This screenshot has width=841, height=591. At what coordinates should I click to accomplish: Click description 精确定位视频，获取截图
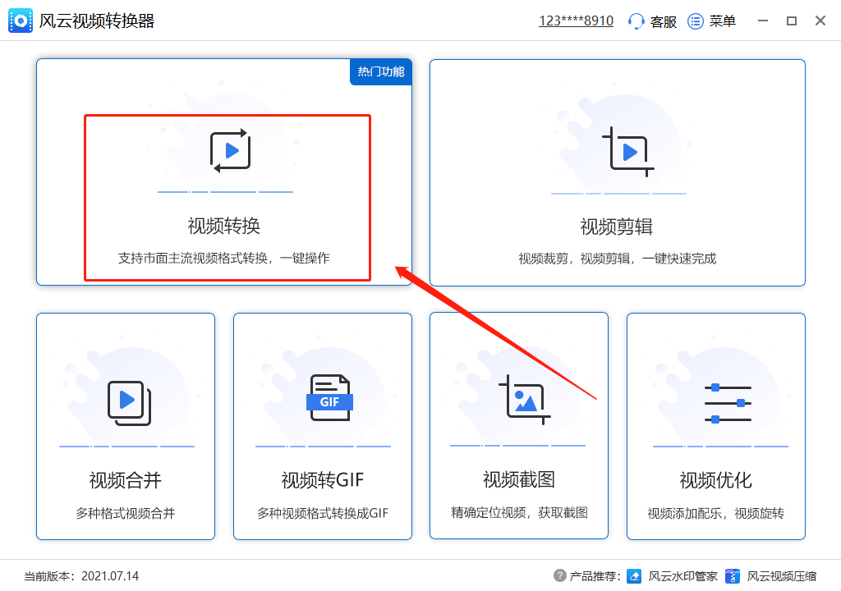click(519, 513)
